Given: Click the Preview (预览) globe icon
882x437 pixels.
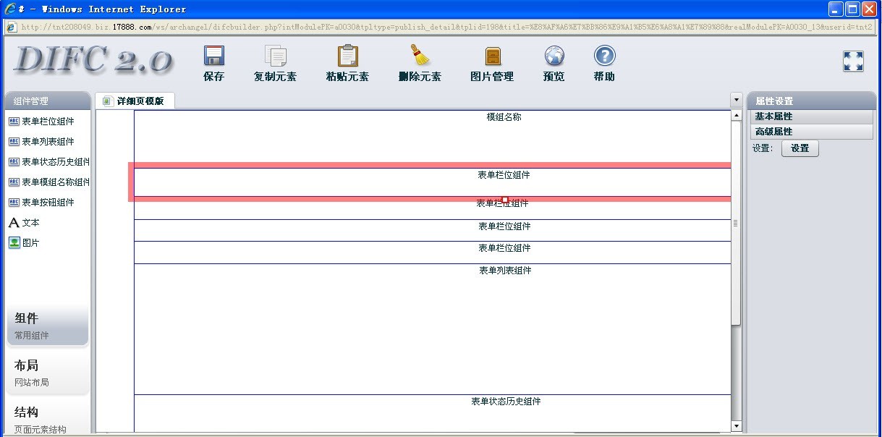Looking at the screenshot, I should coord(554,56).
